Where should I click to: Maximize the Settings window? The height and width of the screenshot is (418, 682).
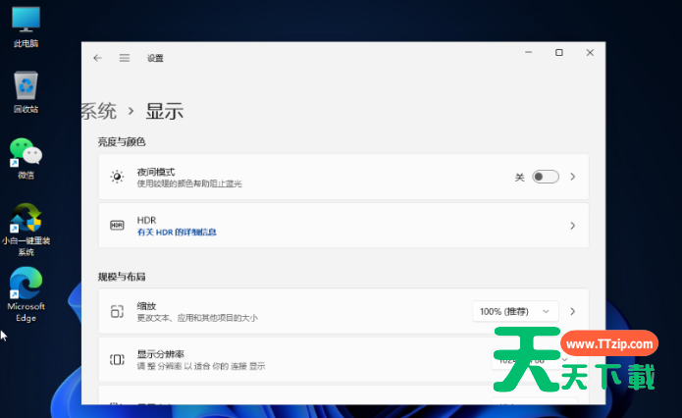pyautogui.click(x=558, y=52)
